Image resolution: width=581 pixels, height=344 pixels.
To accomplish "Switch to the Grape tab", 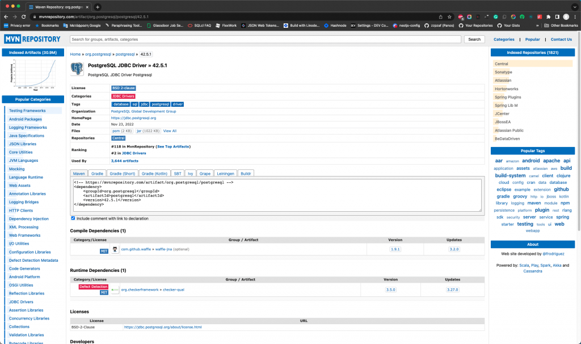I will [x=205, y=174].
